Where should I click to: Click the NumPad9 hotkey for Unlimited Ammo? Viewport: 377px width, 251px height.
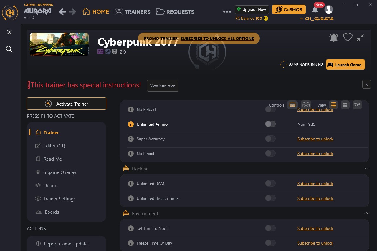(306, 124)
